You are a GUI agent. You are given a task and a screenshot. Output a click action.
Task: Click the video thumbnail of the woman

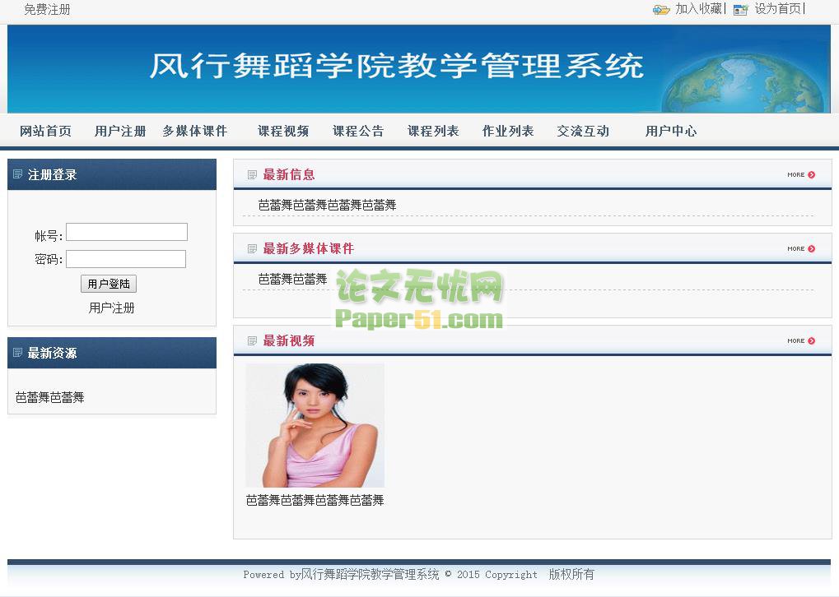[315, 425]
